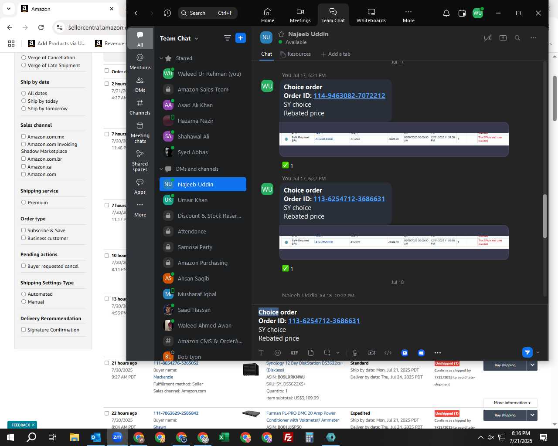
Task: Open Whiteboards in Zoom
Action: coord(371,15)
